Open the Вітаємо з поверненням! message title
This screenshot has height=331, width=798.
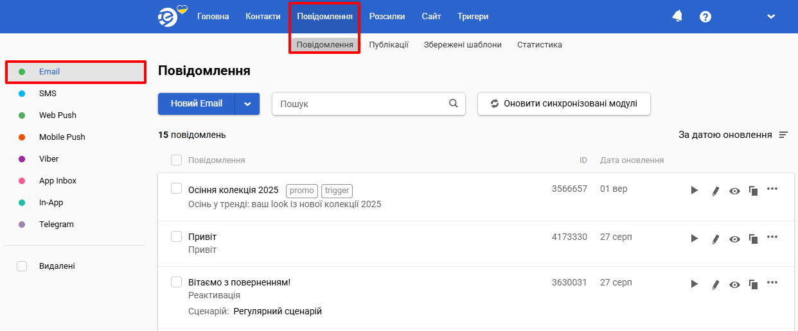(240, 282)
